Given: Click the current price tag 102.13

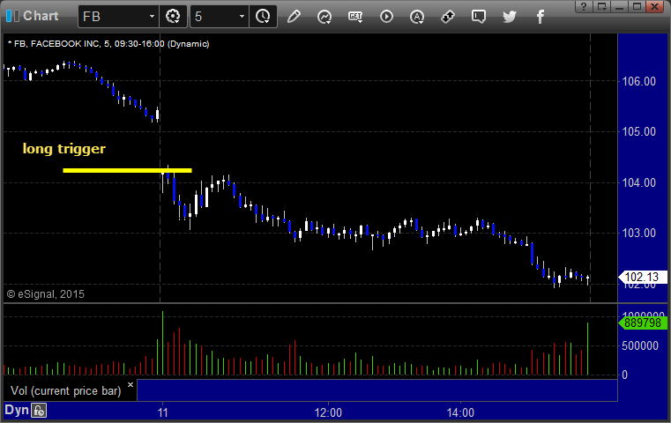Looking at the screenshot, I should (643, 277).
